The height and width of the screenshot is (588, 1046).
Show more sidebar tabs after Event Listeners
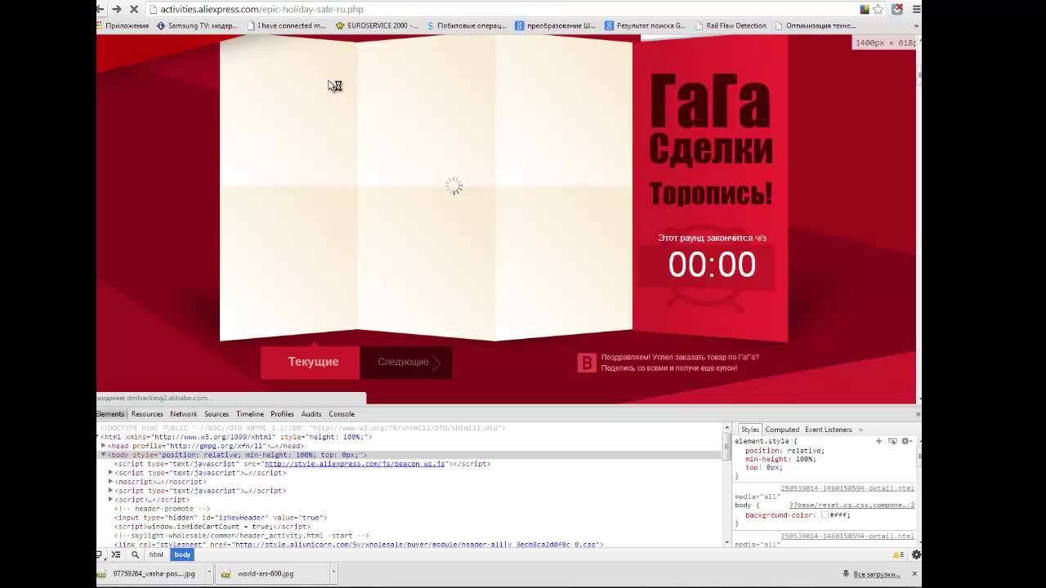pyautogui.click(x=860, y=430)
